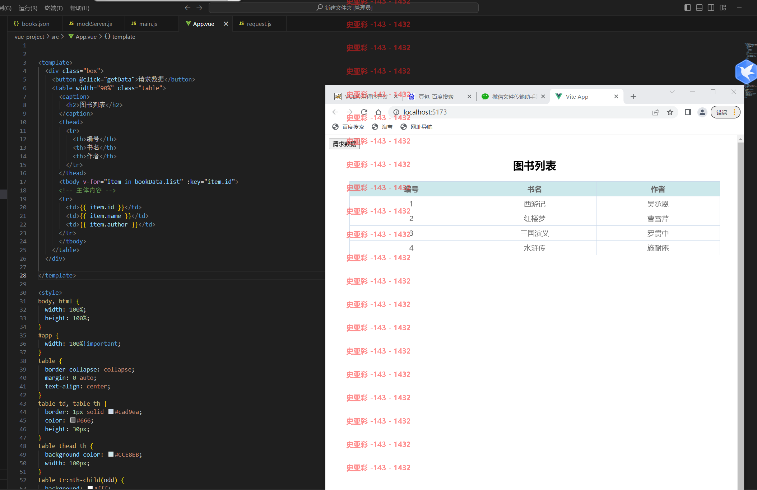Viewport: 757px width, 490px height.
Task: Click the #CCE8EB color swatch in code
Action: (x=111, y=454)
